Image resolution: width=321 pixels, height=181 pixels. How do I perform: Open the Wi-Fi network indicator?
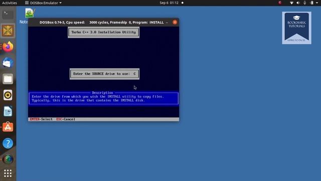[x=291, y=3]
